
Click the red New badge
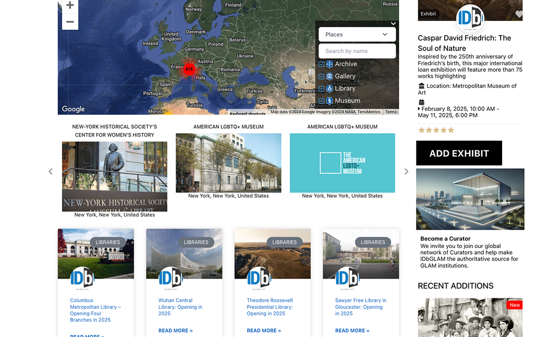point(514,305)
